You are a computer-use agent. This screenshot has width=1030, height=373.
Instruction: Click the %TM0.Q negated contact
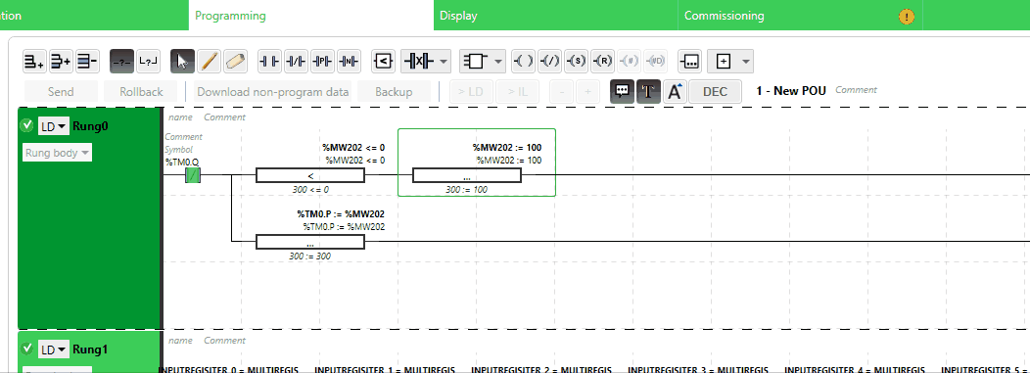(193, 175)
